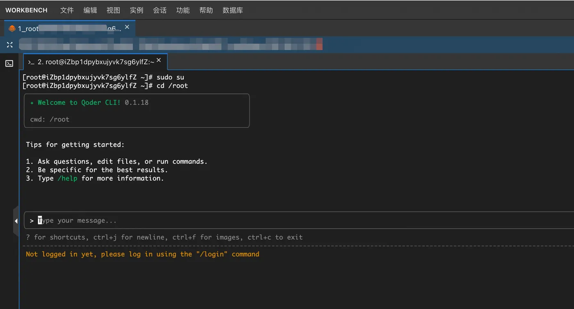Click the prompt icon on the terminal tab
Image resolution: width=574 pixels, height=309 pixels.
point(31,62)
